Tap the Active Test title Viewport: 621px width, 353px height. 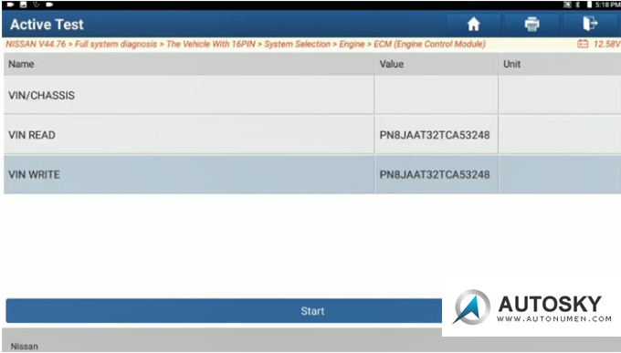pyautogui.click(x=47, y=25)
